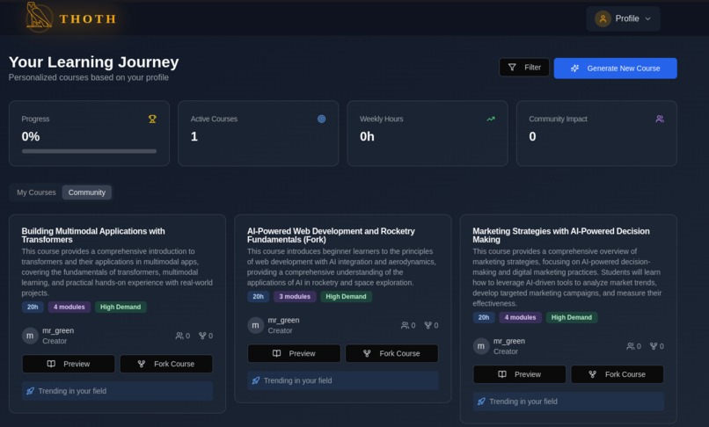Click rocket icon on Multimodal card trending banner
This screenshot has width=709, height=427.
tap(30, 391)
